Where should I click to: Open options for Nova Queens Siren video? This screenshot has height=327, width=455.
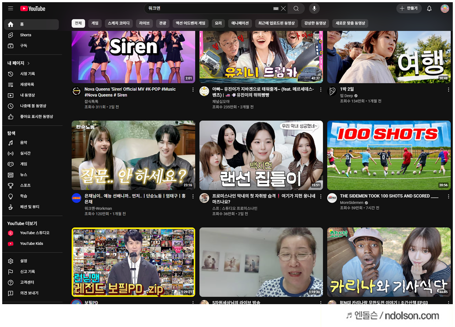coord(193,90)
